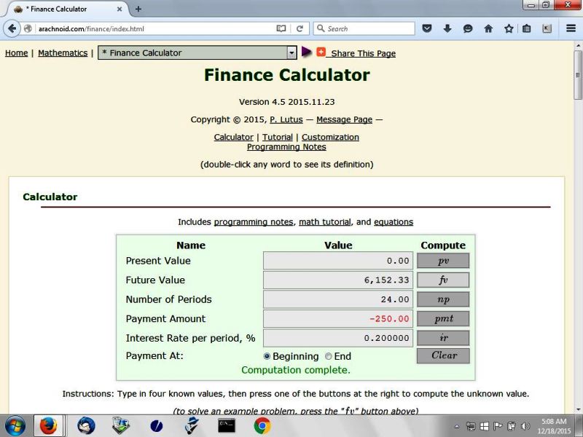
Task: Jump to the Customization link
Action: click(x=330, y=137)
